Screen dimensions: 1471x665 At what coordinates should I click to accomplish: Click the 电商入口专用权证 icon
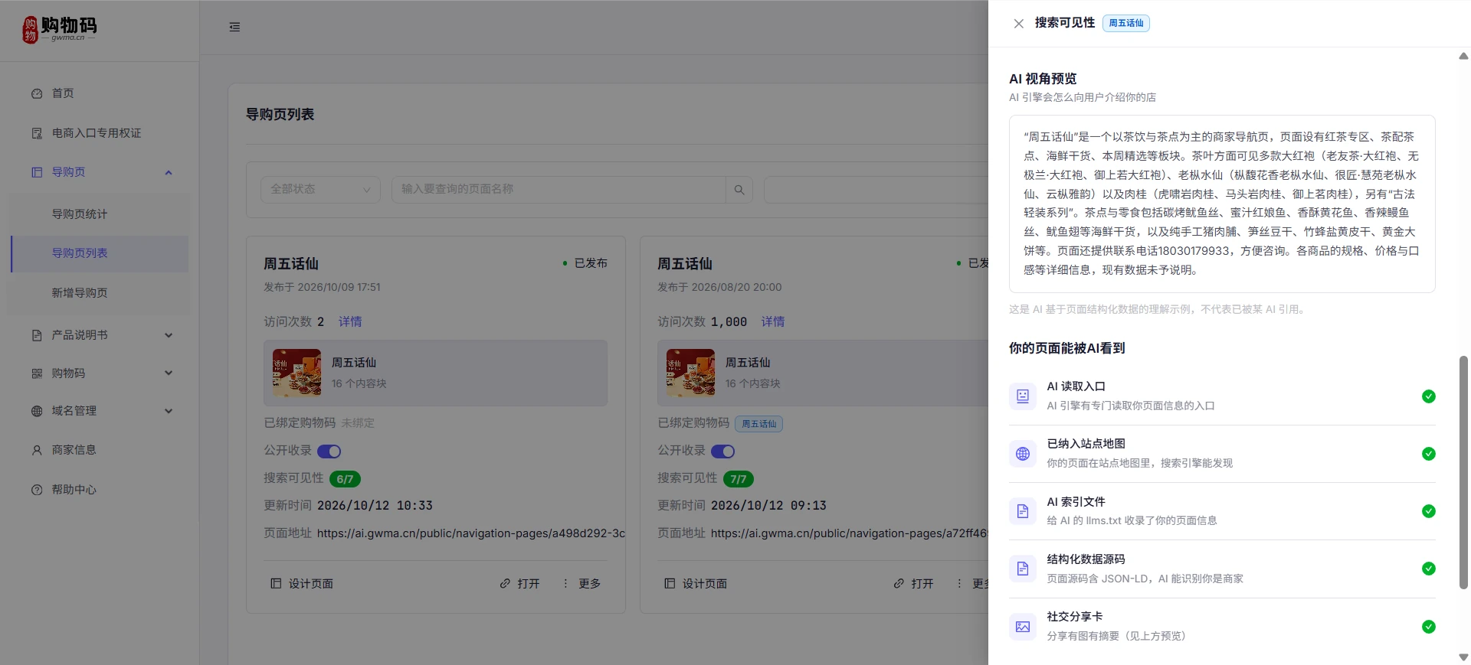coord(37,133)
